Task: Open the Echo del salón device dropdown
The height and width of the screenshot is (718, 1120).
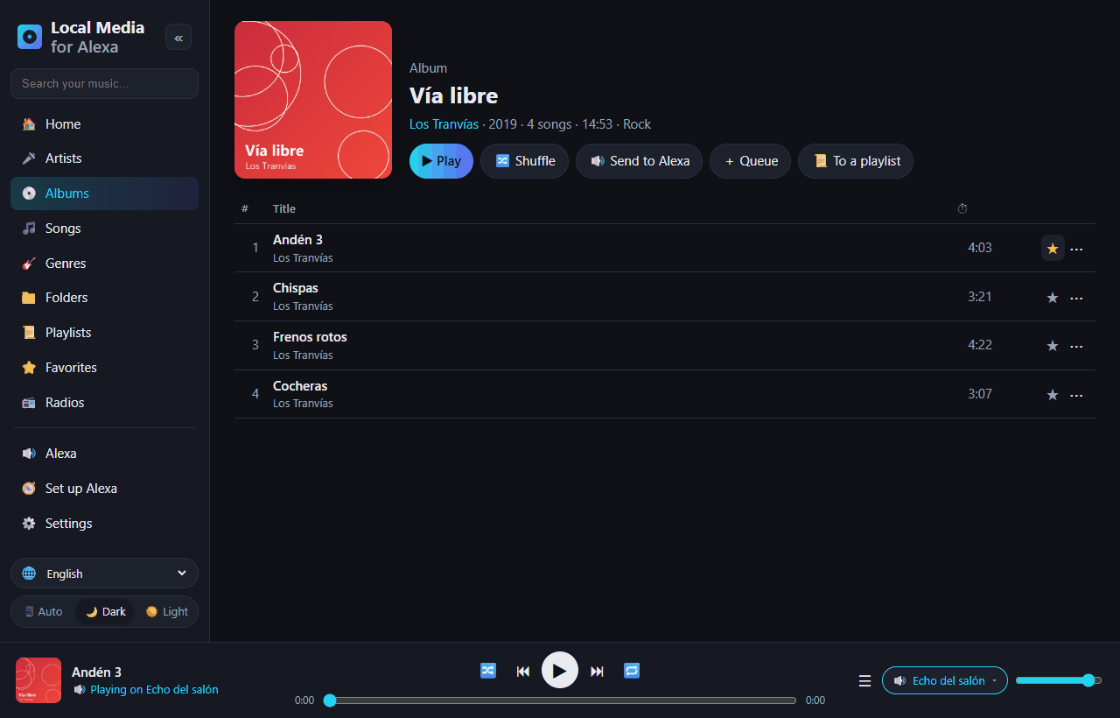Action: (x=945, y=680)
